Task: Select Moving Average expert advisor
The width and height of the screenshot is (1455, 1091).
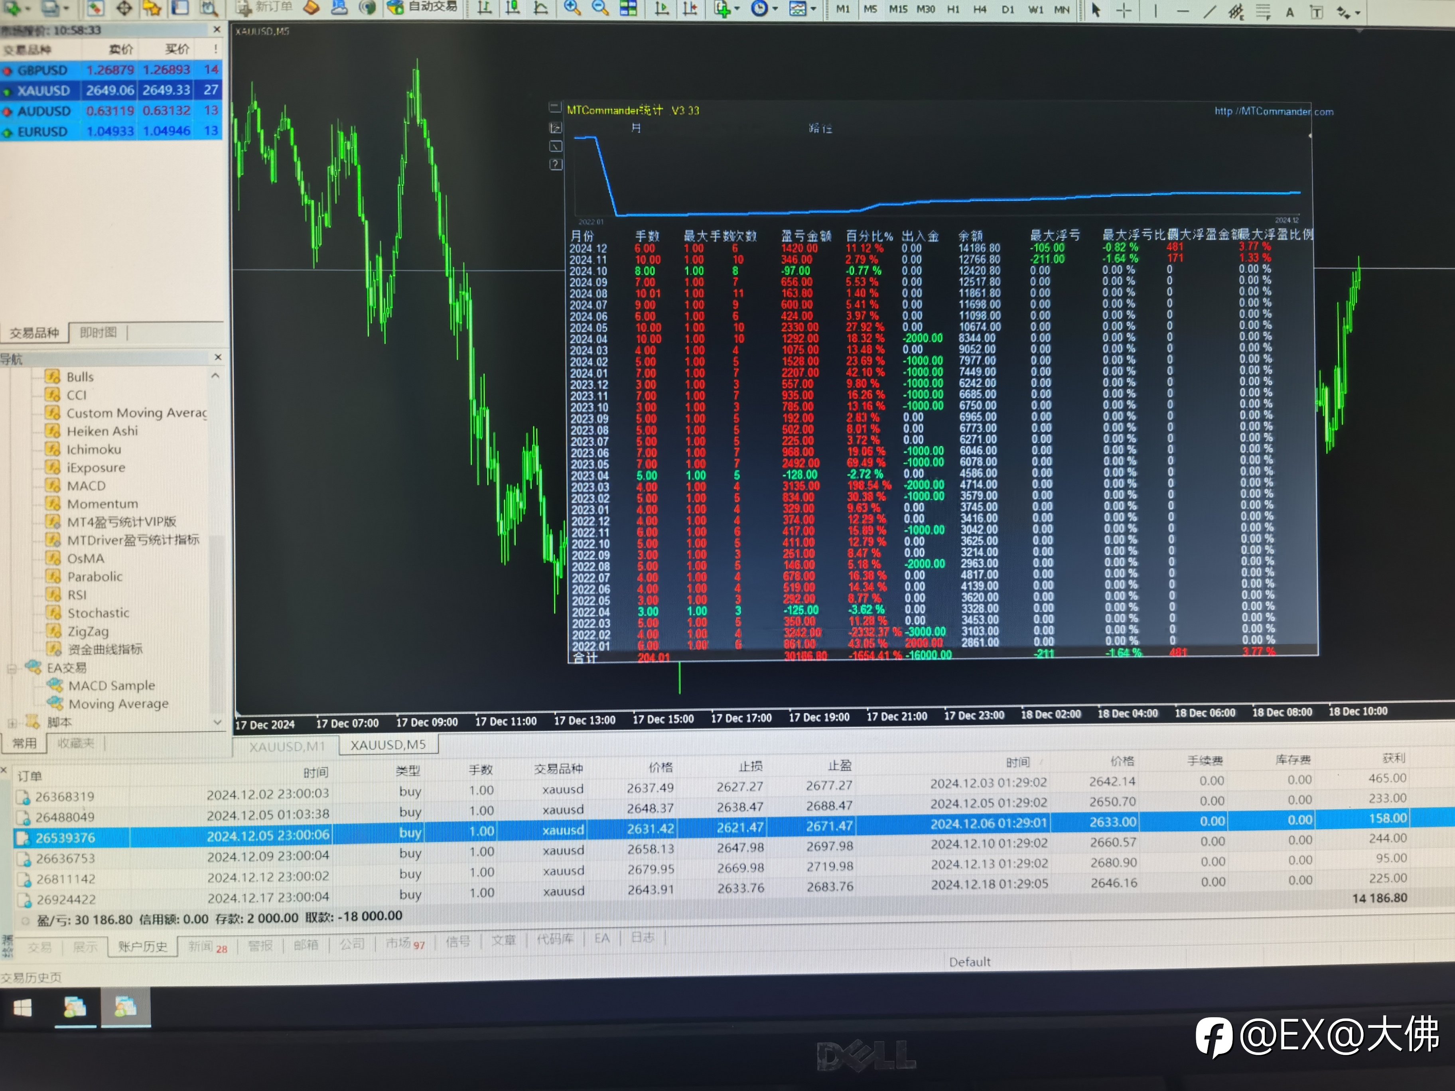Action: coord(118,704)
